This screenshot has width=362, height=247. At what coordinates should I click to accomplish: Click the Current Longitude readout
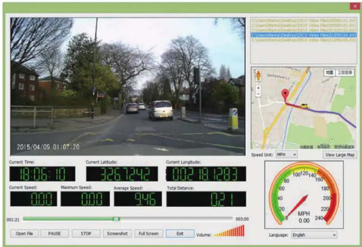tap(206, 174)
